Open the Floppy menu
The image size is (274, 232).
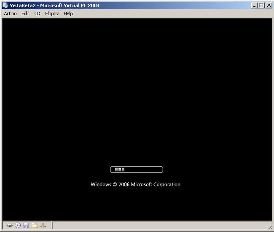(x=52, y=13)
